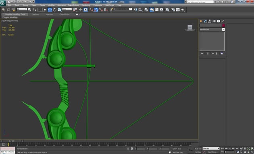Click the Shaded viewport label menu

pyautogui.click(x=14, y=21)
